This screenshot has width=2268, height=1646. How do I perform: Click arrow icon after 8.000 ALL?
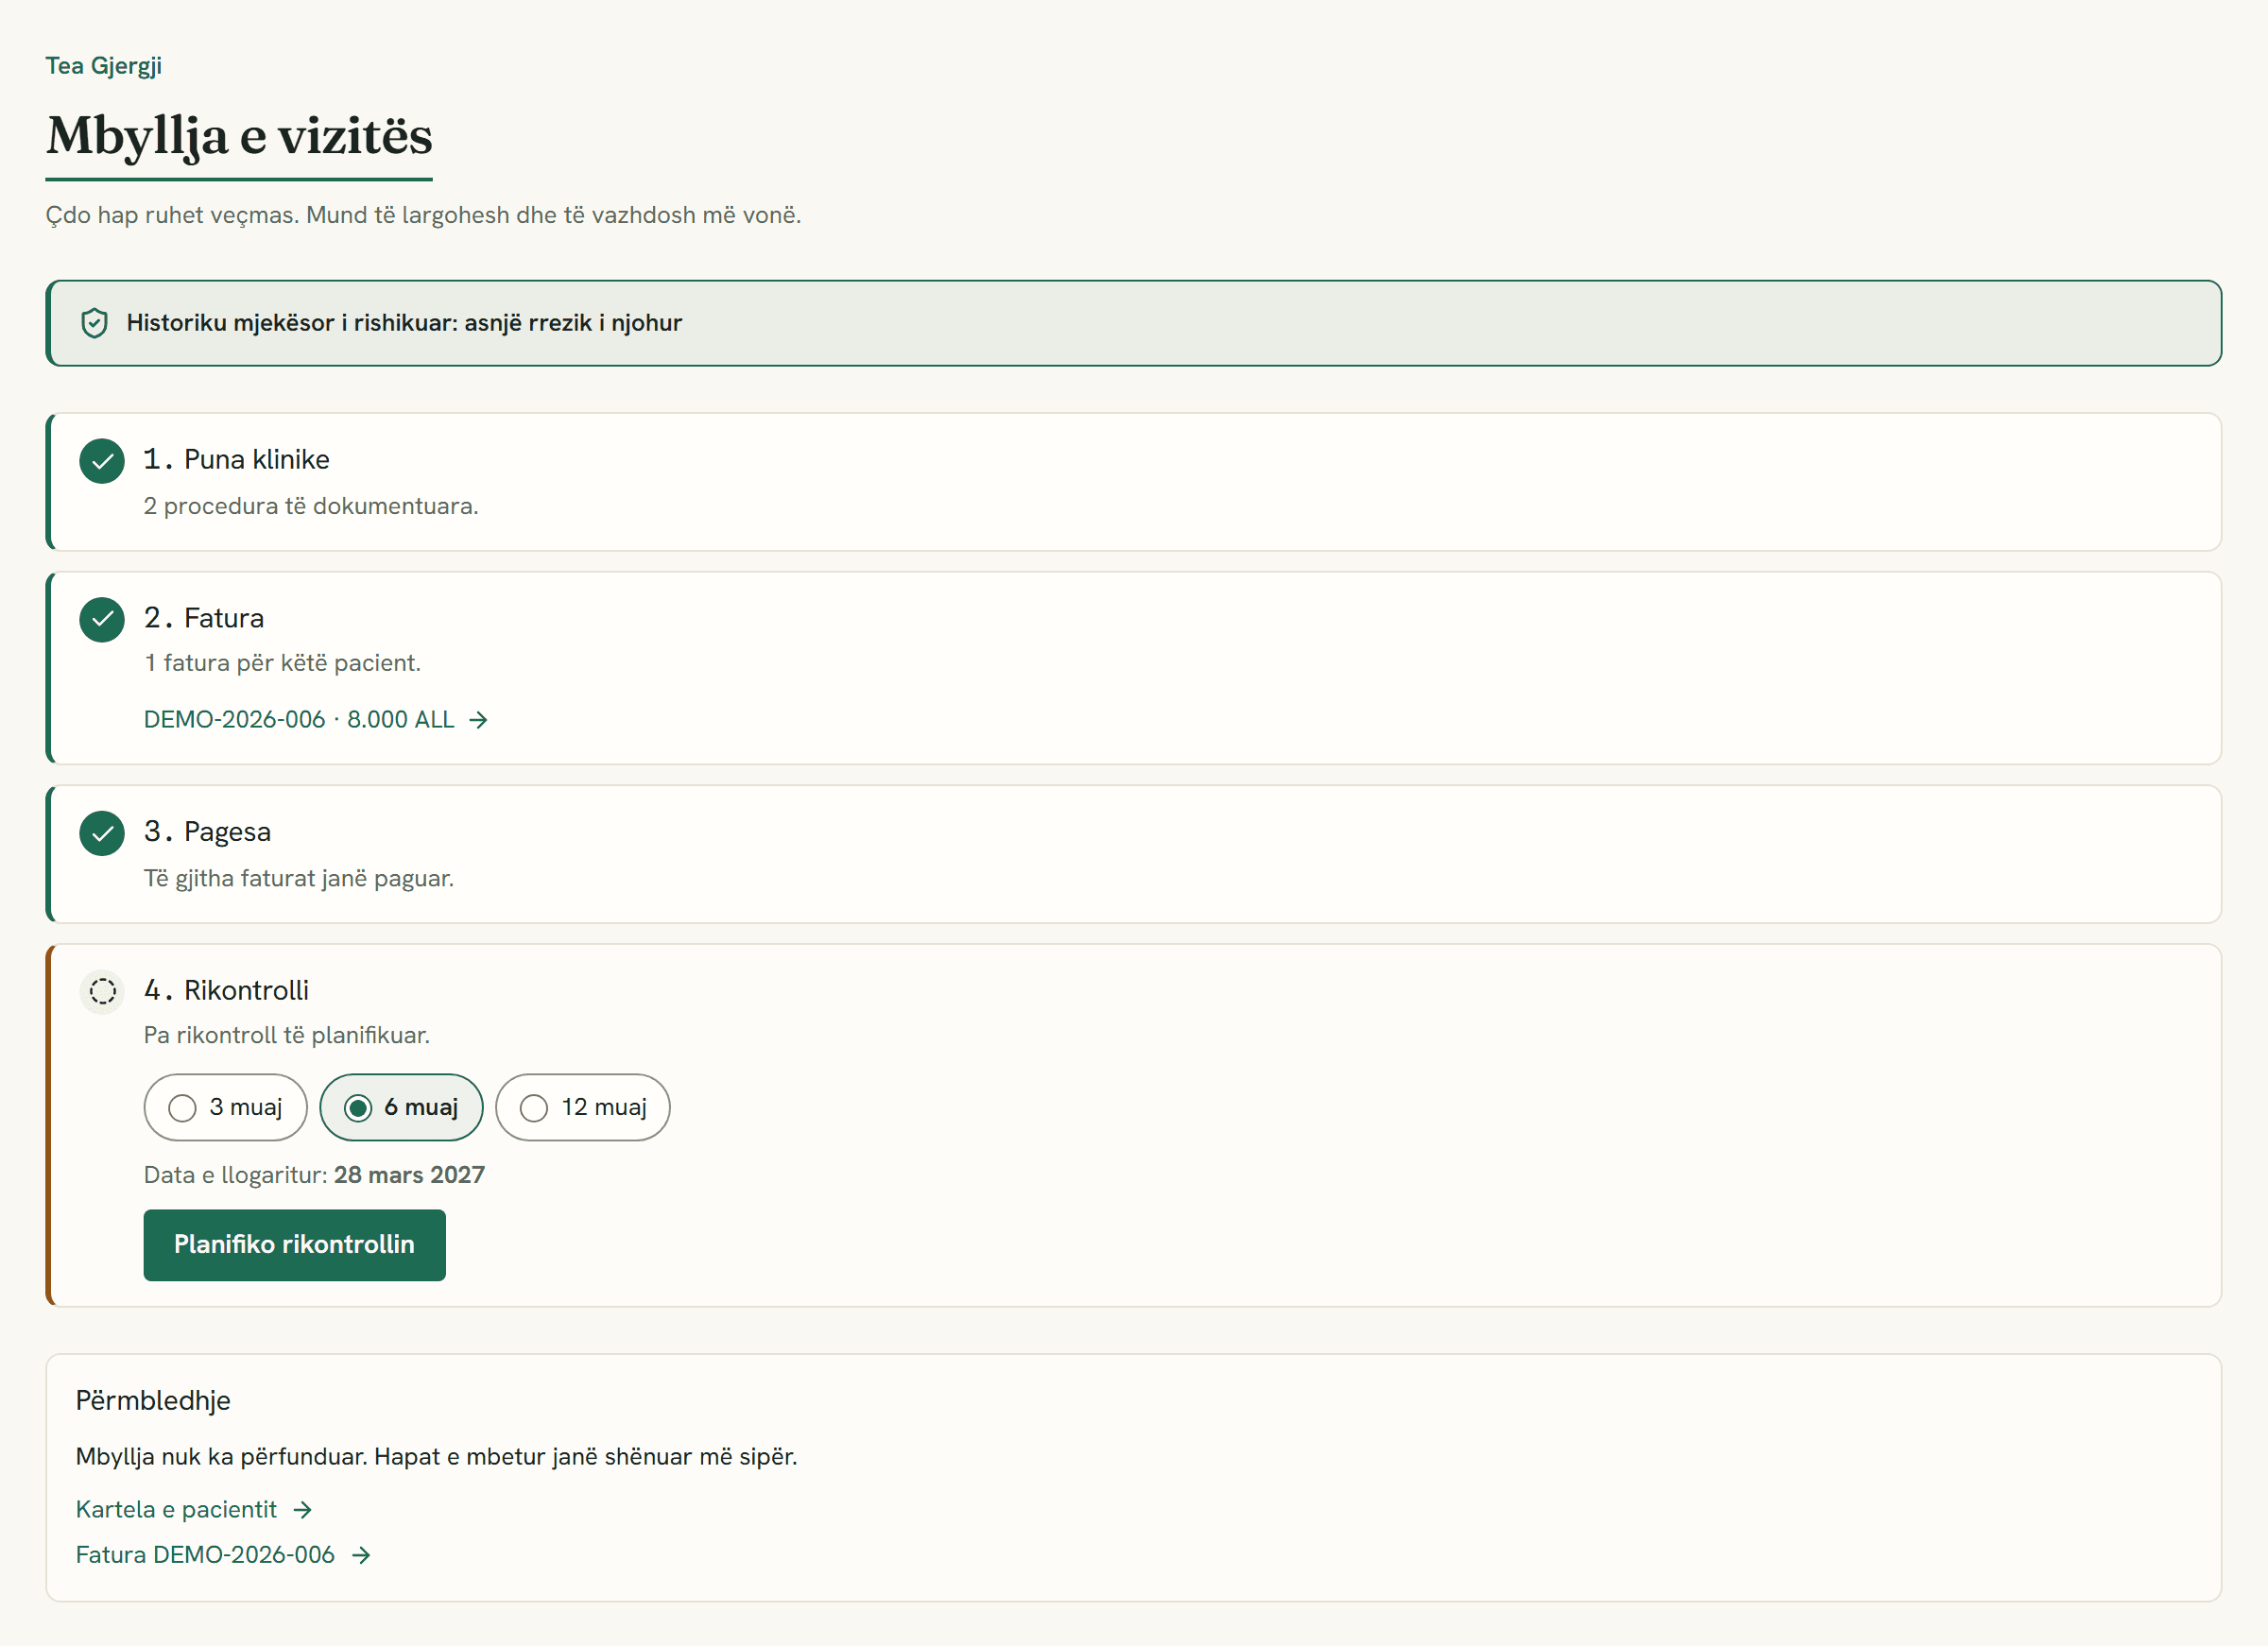pos(479,720)
